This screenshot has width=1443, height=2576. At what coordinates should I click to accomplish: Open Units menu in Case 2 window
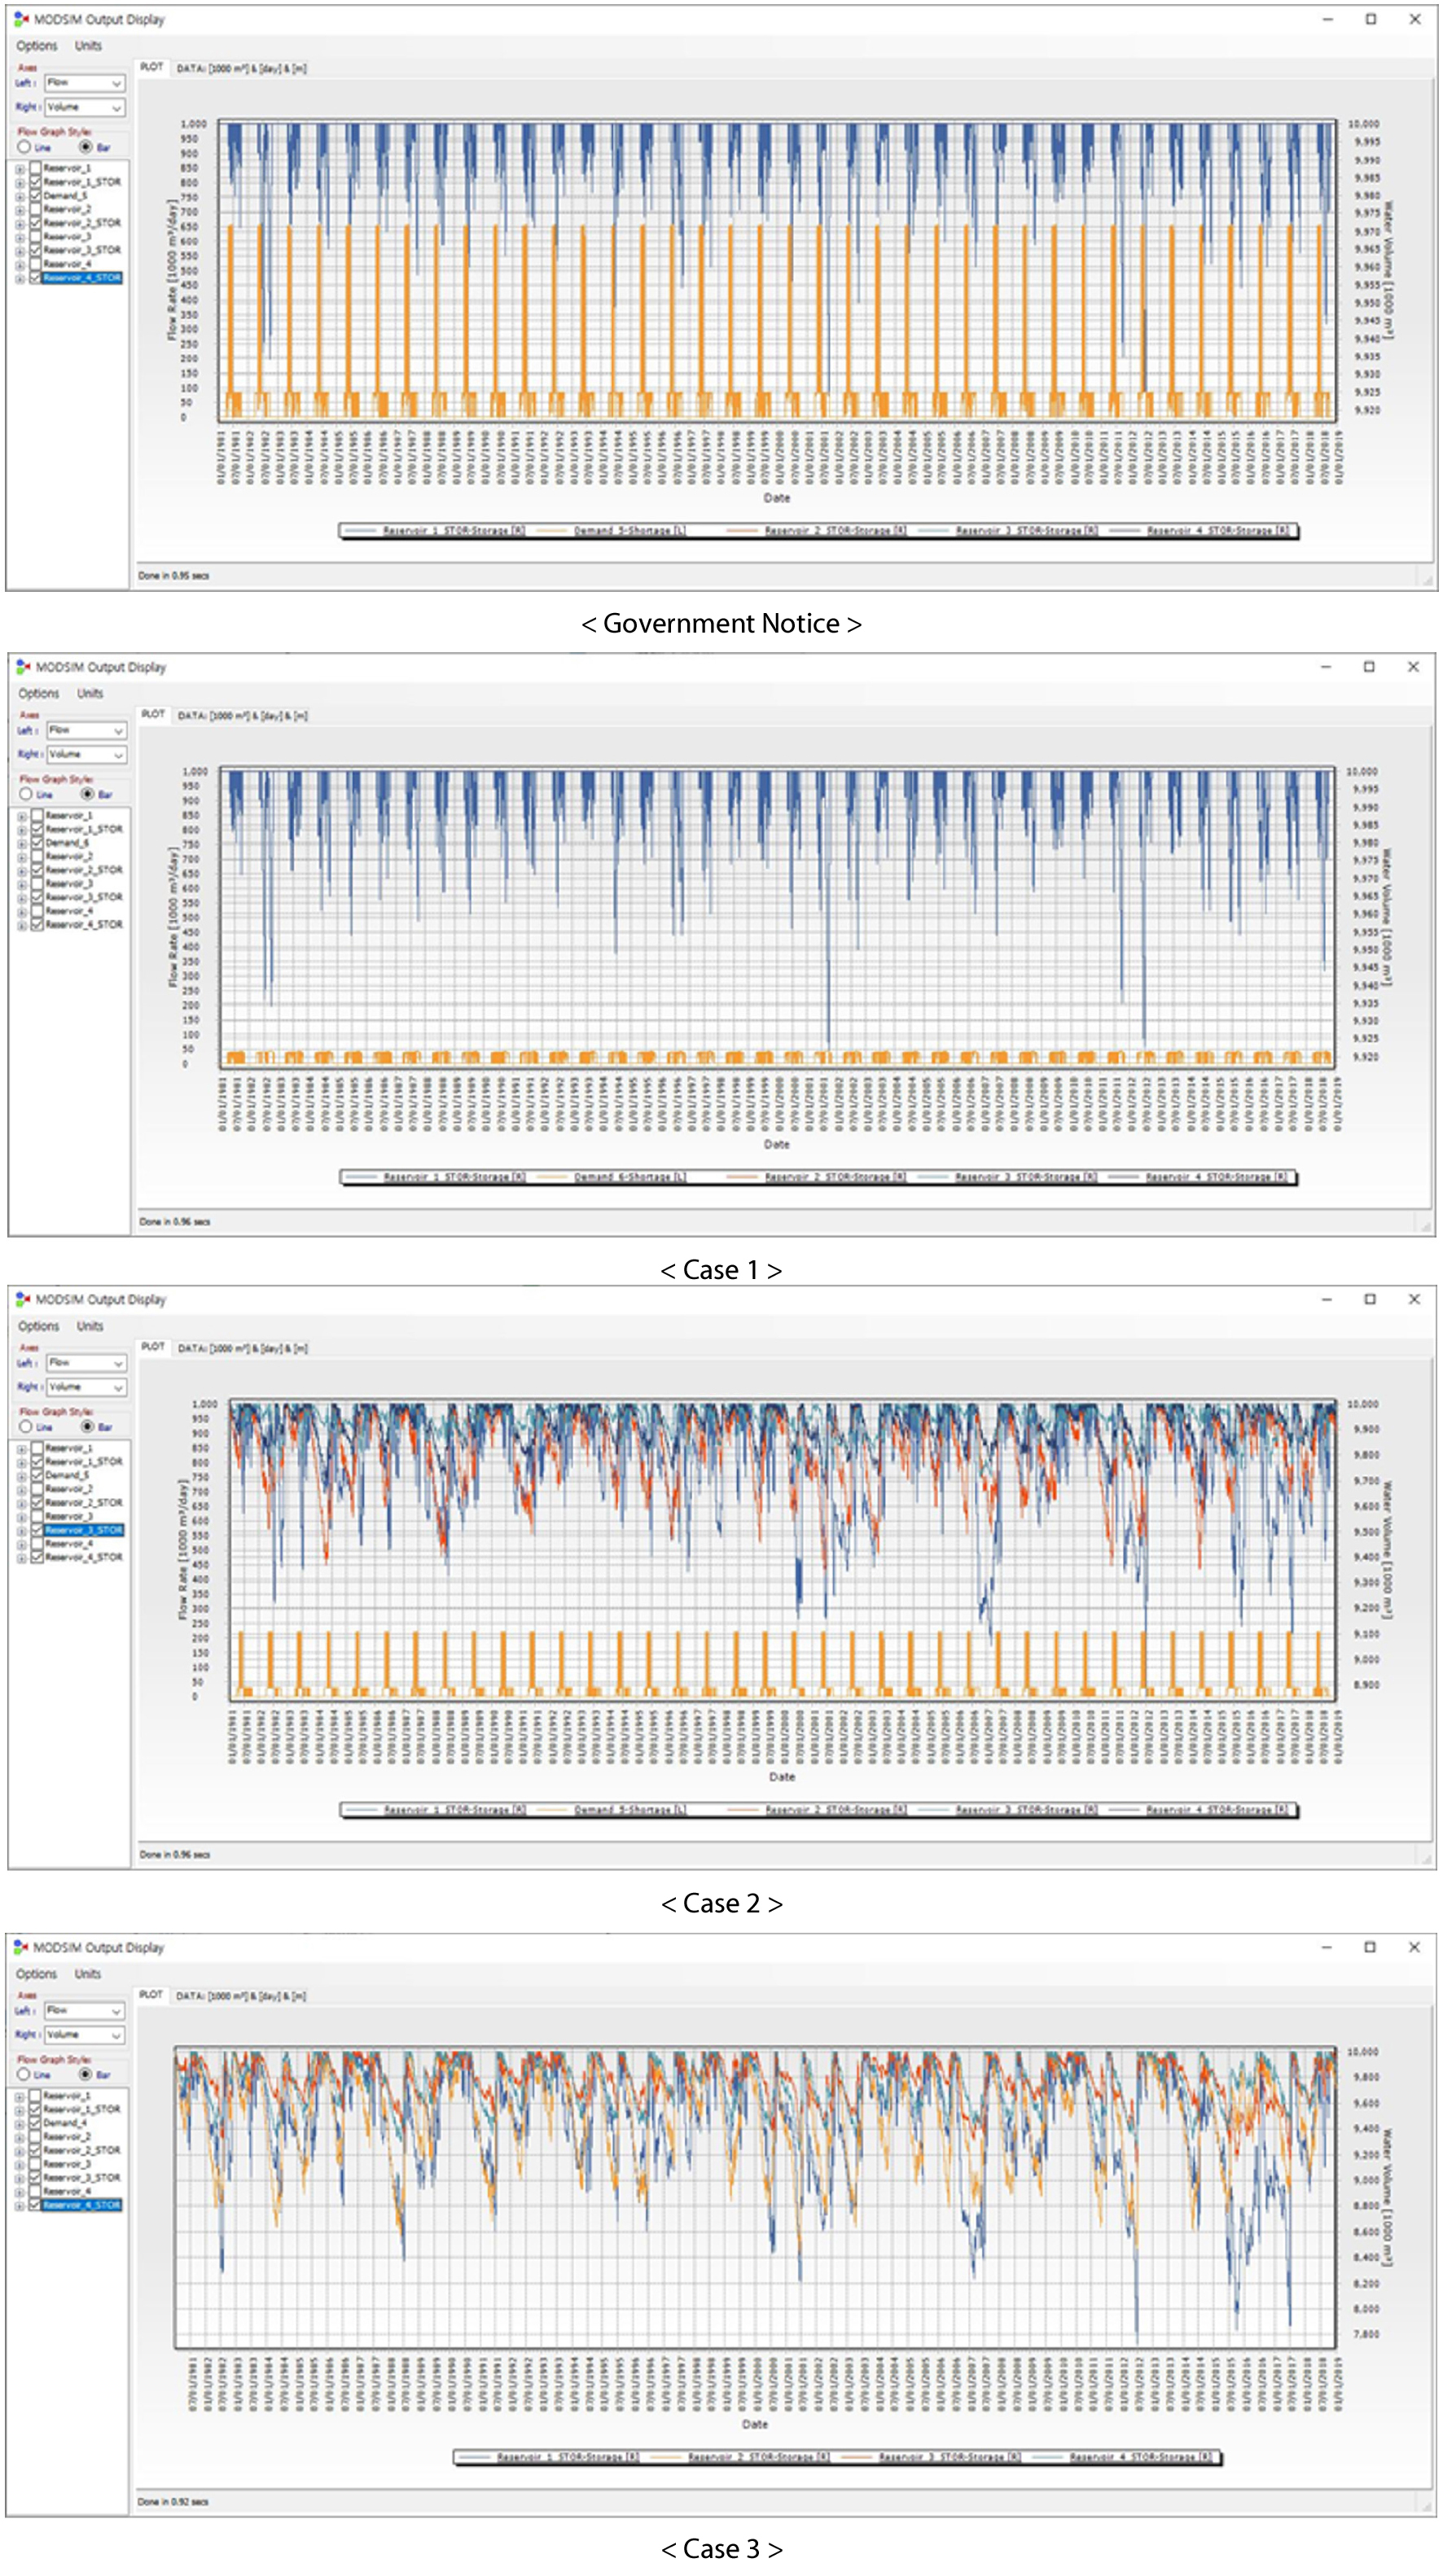pyautogui.click(x=90, y=1326)
